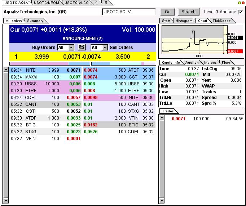Screen dimensions: 246x206
Task: Click the Mid value 0.00725
Action: click(x=233, y=75)
